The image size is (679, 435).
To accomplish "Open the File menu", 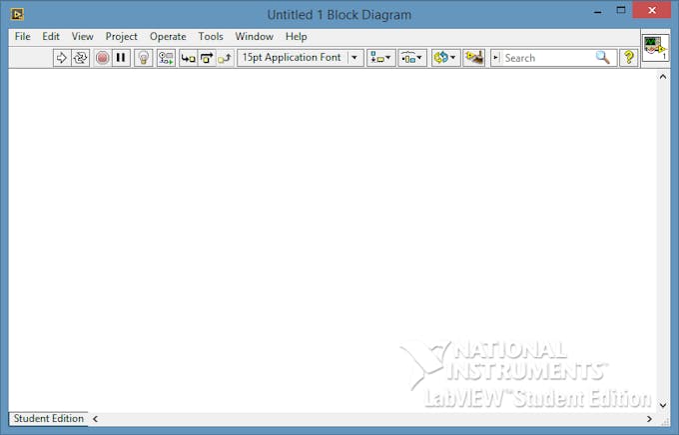I will point(23,37).
